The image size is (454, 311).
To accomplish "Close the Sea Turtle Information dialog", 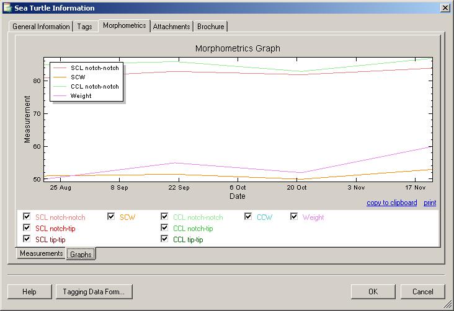I will pyautogui.click(x=444, y=8).
